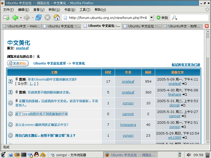Open topic 目前效果不错的粗体解决方案
The image size is (211, 158).
(49, 92)
